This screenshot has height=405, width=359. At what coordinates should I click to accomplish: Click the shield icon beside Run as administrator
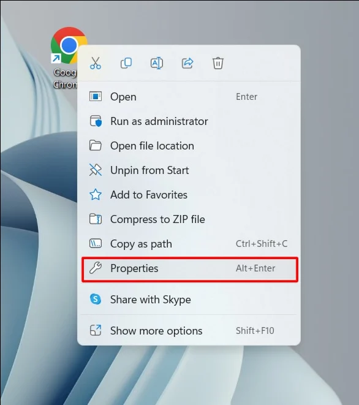pyautogui.click(x=96, y=121)
